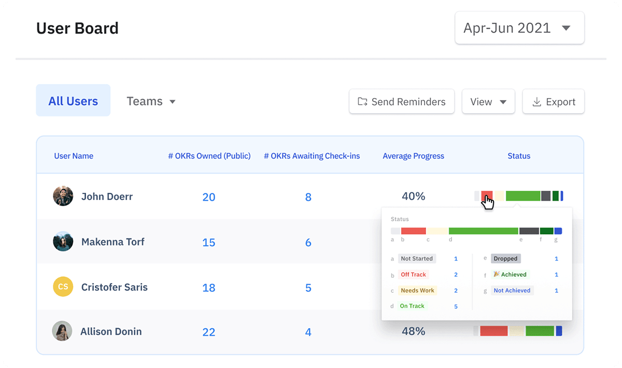Click the cursor-highlighted Off Track status segment

(486, 196)
